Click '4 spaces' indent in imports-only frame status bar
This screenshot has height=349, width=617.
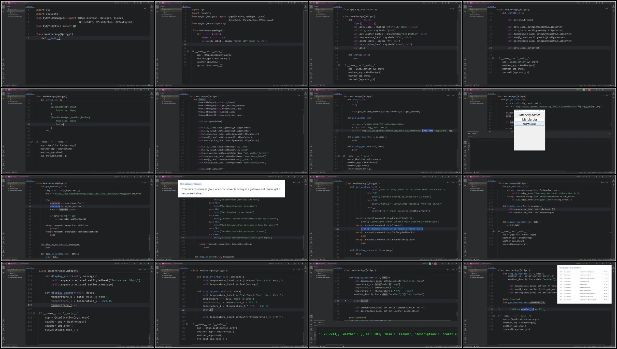pos(132,86)
